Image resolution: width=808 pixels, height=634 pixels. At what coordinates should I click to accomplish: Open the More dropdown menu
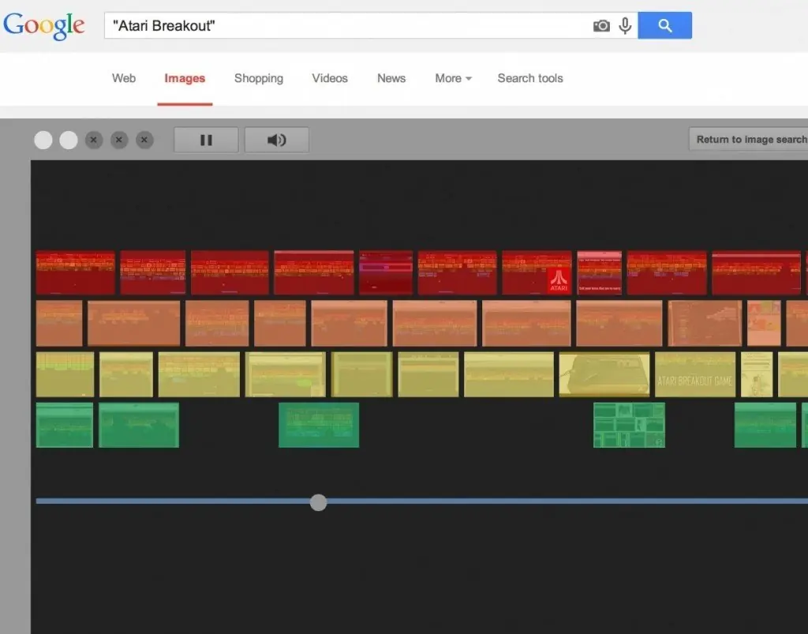(452, 78)
